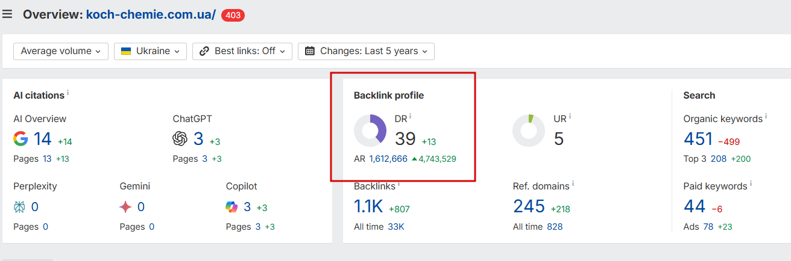Open Organic keywords count 451
This screenshot has width=791, height=261.
[698, 139]
